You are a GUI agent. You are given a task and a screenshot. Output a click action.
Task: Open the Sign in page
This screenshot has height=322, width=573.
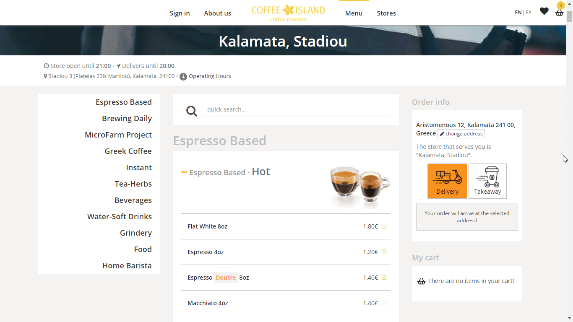180,13
